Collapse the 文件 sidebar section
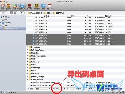The height and width of the screenshot is (94, 125). coord(1,25)
